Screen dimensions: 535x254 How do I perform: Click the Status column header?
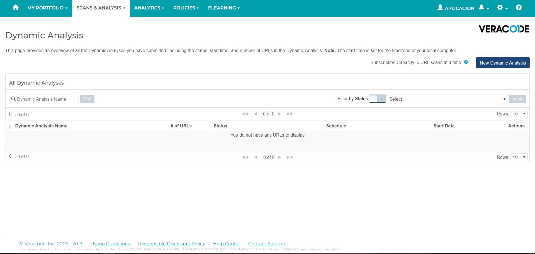(220, 126)
